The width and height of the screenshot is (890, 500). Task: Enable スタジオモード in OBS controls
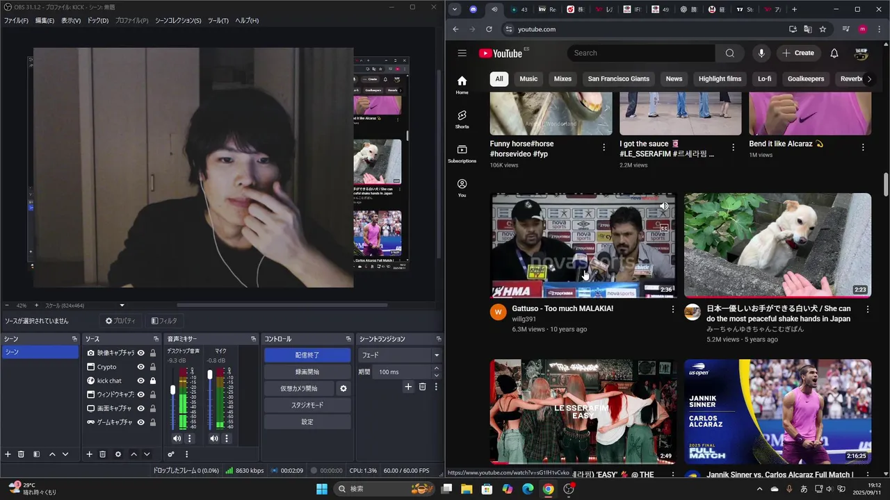(307, 406)
